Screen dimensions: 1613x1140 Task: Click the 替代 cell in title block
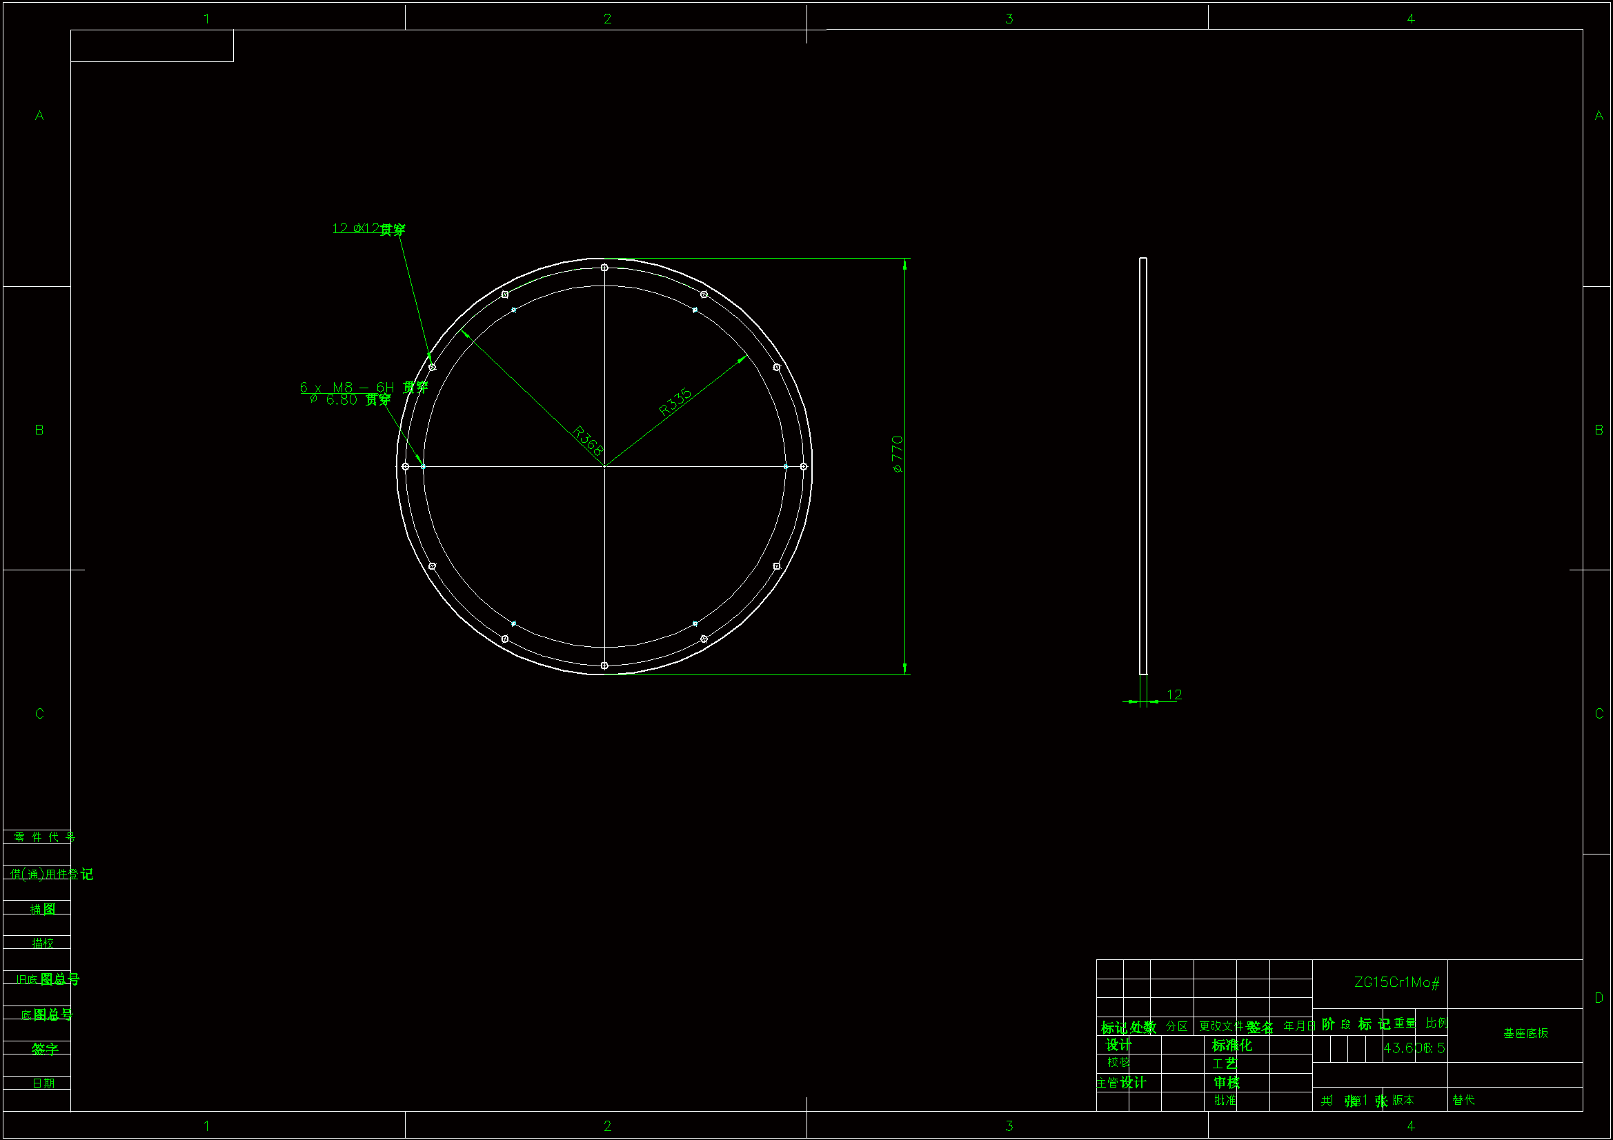[1464, 1100]
